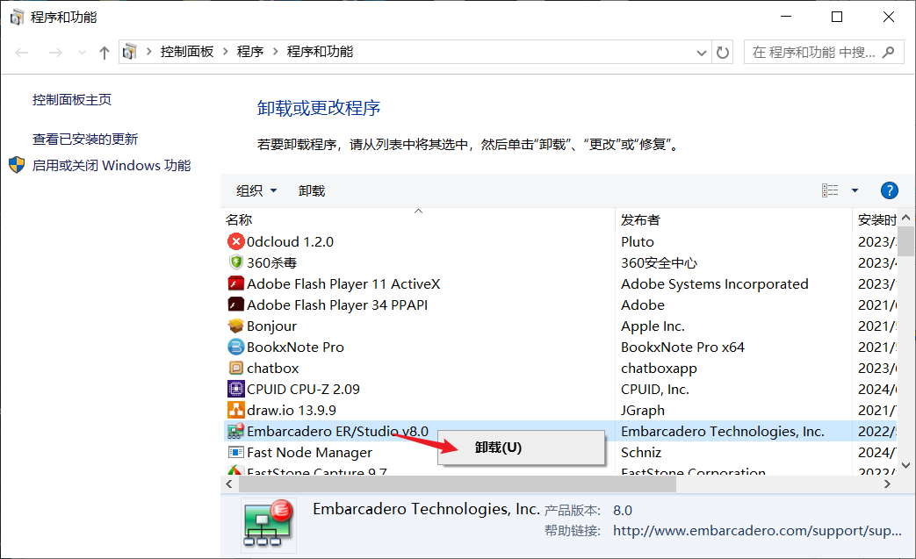Expand the chevron before 控制面板 in the address bar
Viewport: 916px width, 559px height.
(149, 52)
